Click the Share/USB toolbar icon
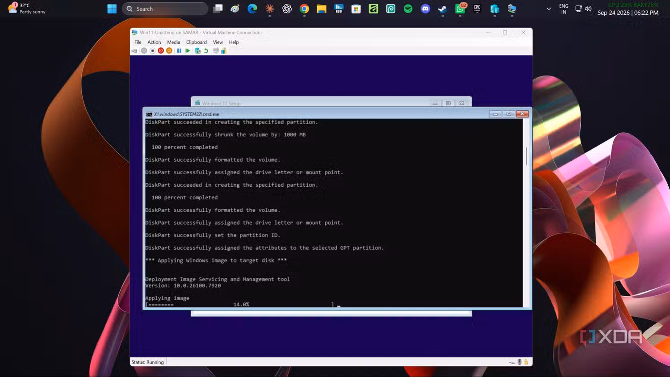This screenshot has height=377, width=670. pyautogui.click(x=224, y=51)
